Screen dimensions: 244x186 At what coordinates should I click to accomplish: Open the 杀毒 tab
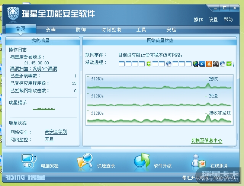coord(51,29)
